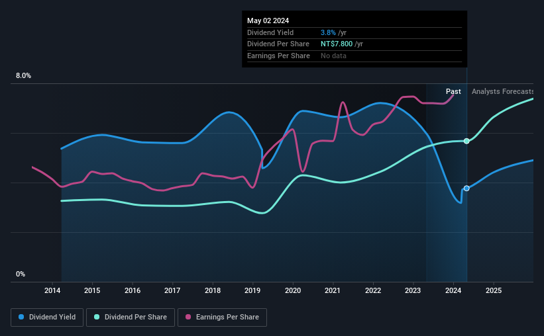Click the NT$7.800 dividend per share value
This screenshot has width=544, height=336.
337,44
